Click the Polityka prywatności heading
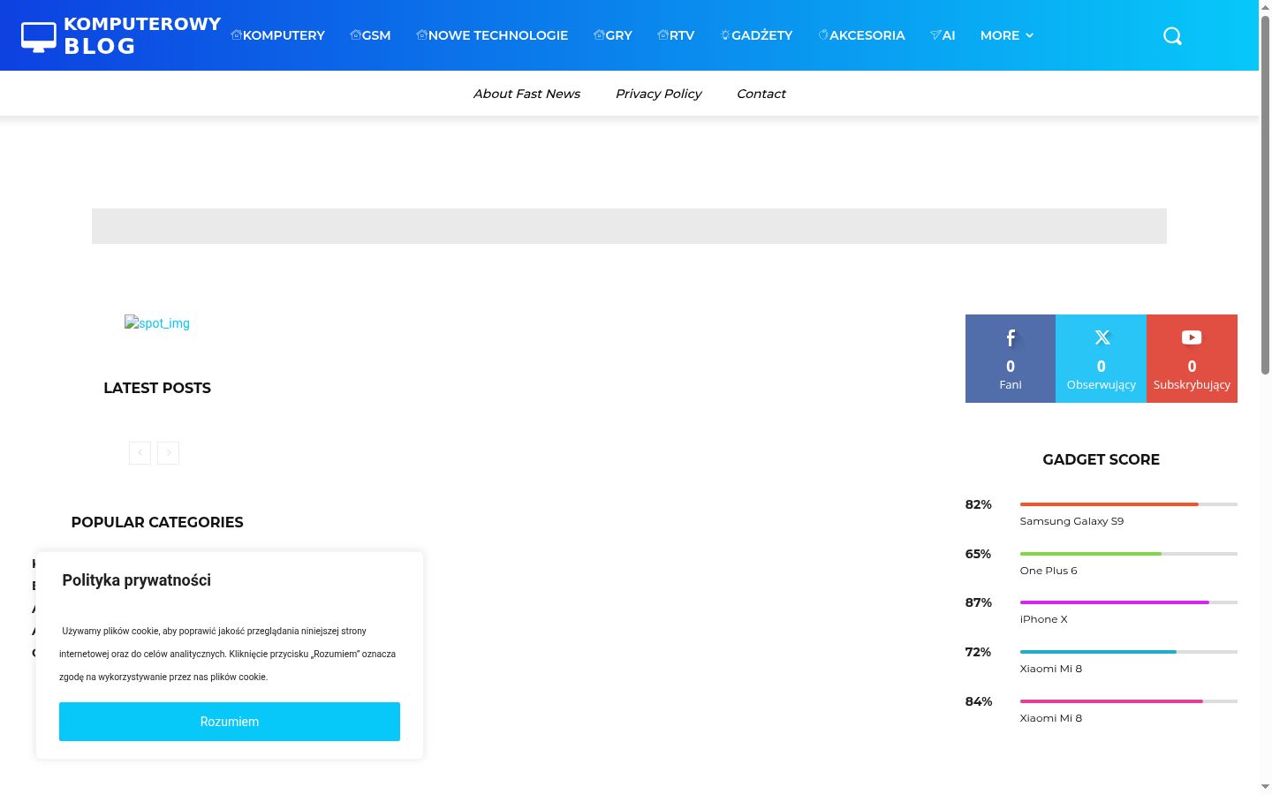The image size is (1272, 795). (137, 580)
